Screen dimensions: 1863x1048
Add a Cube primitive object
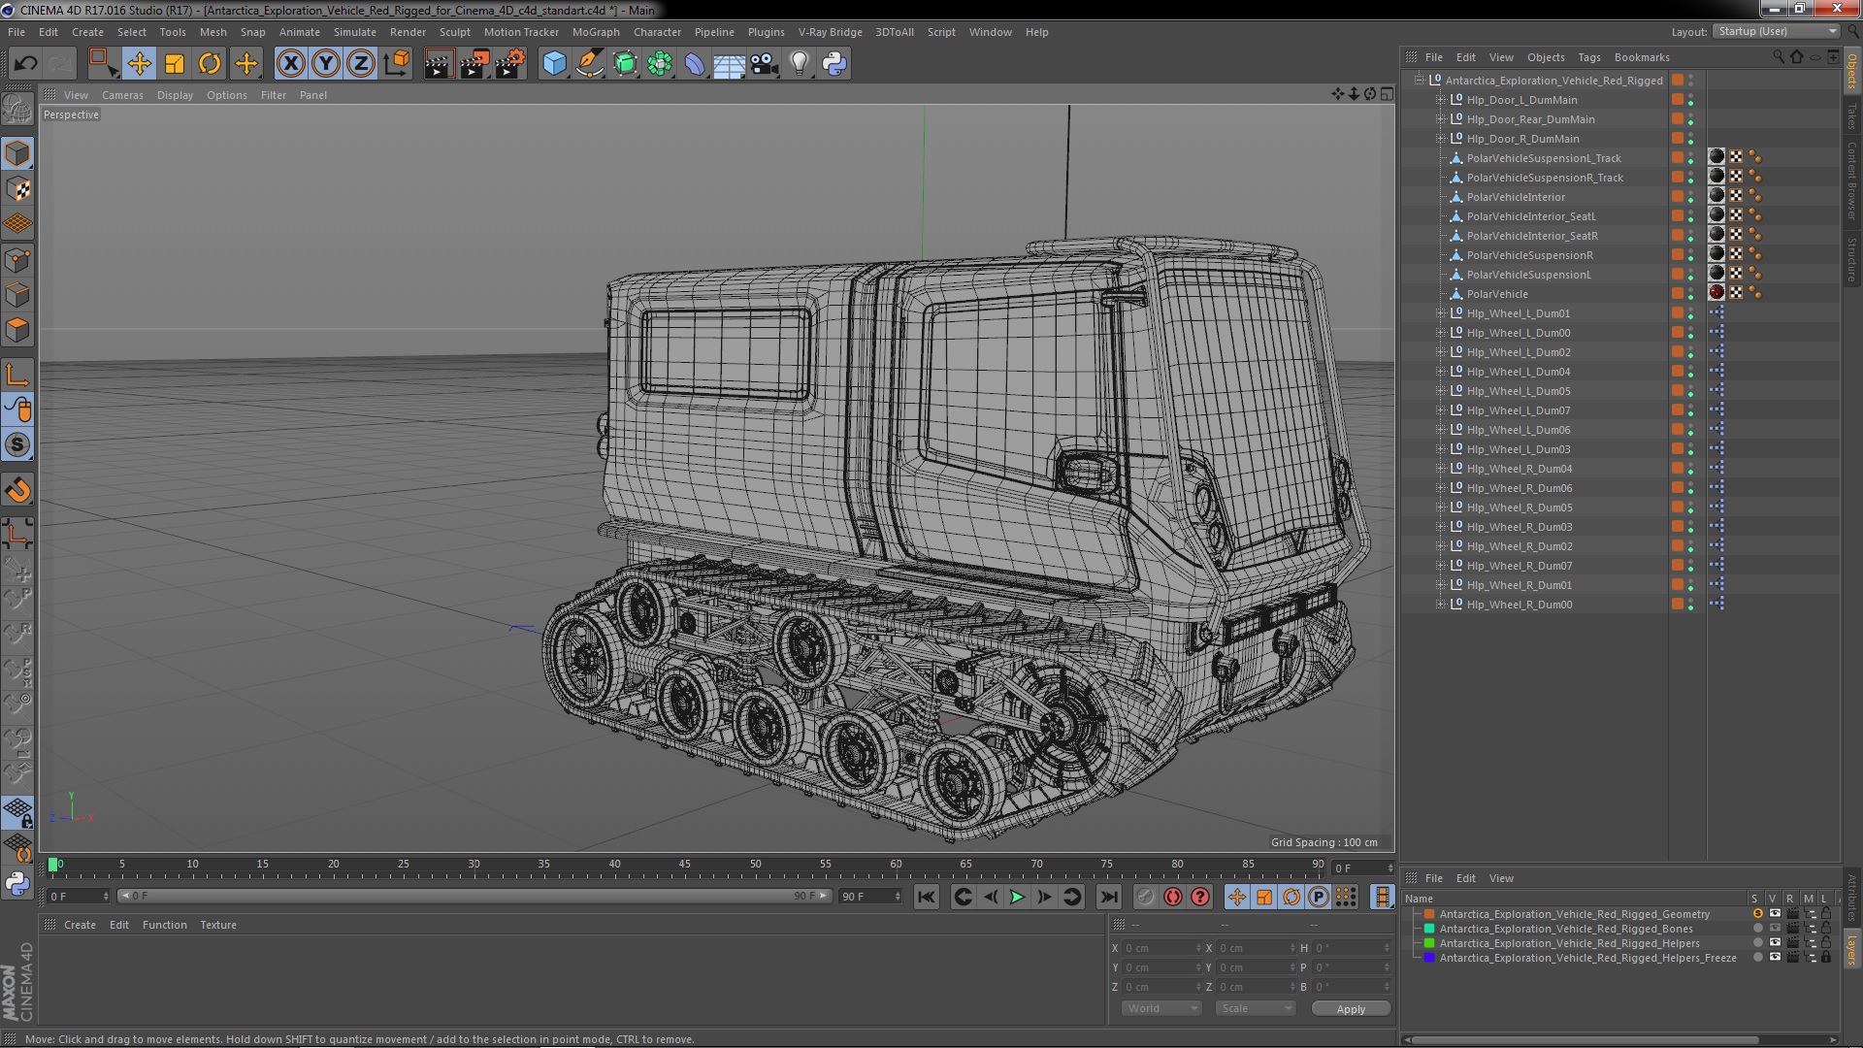point(554,64)
